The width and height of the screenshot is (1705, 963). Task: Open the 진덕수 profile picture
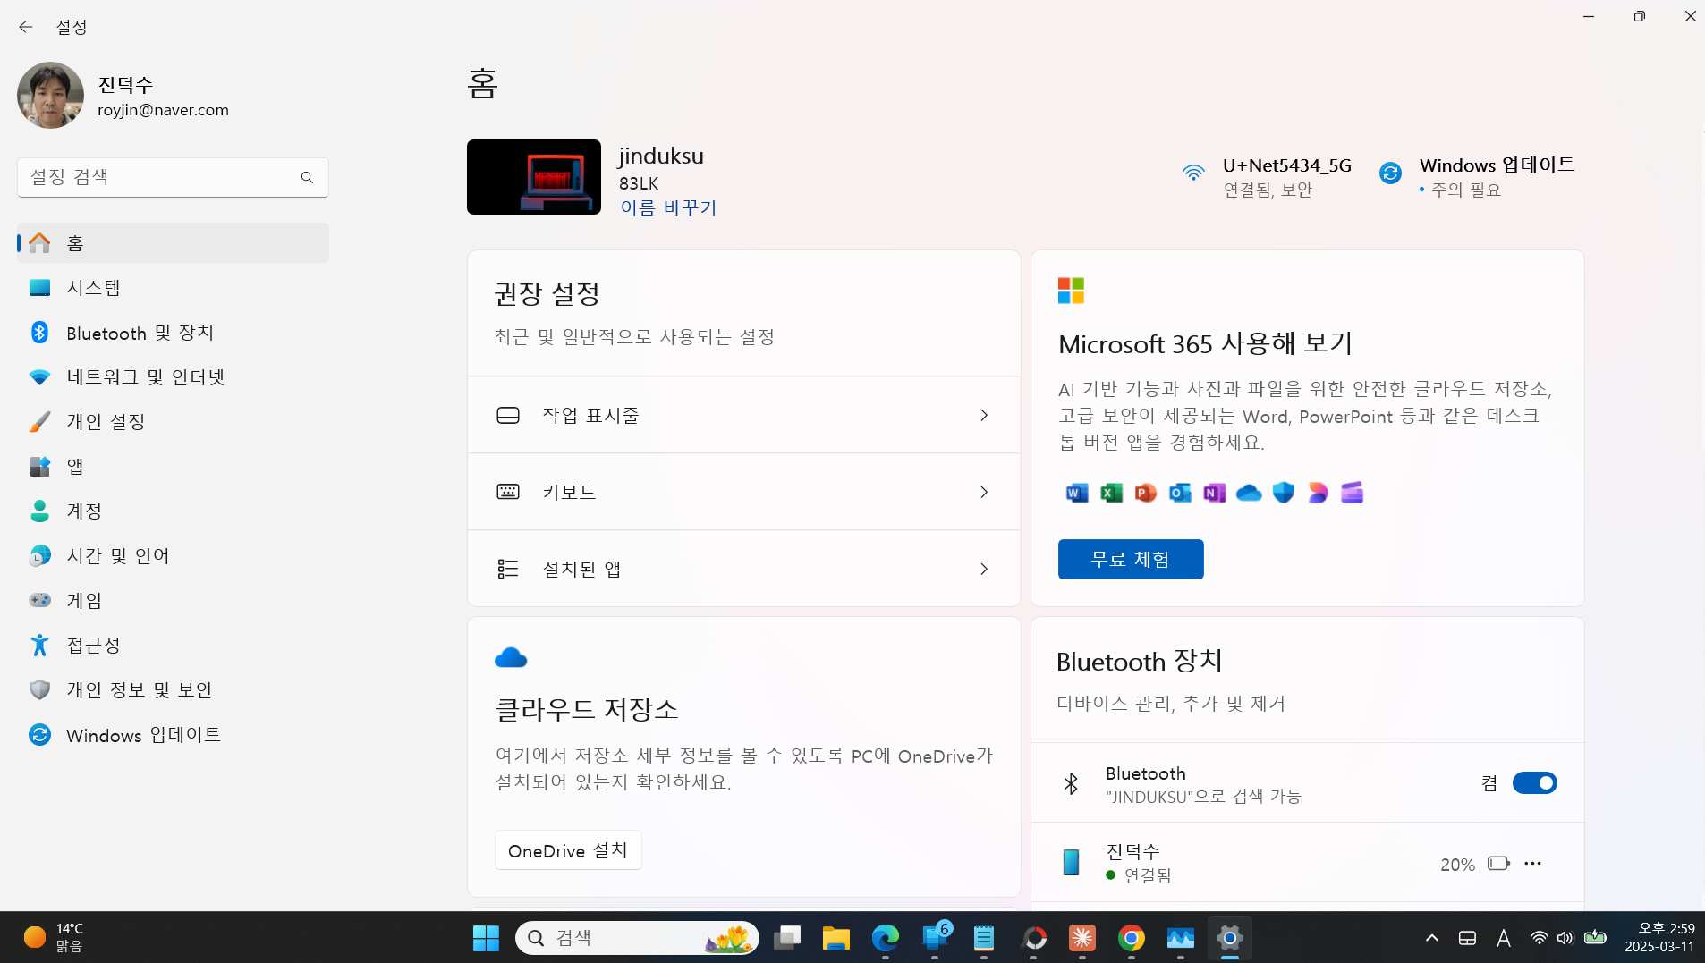pyautogui.click(x=50, y=95)
